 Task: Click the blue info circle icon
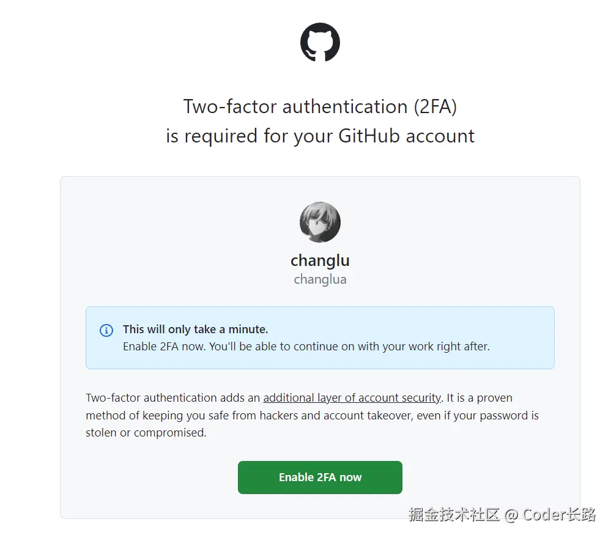point(106,330)
